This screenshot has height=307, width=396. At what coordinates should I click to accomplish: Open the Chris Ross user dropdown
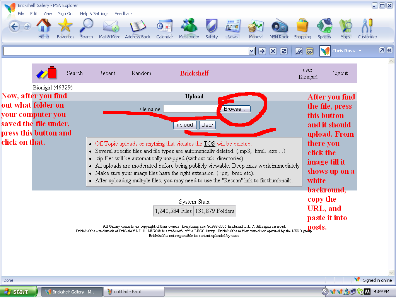point(360,51)
